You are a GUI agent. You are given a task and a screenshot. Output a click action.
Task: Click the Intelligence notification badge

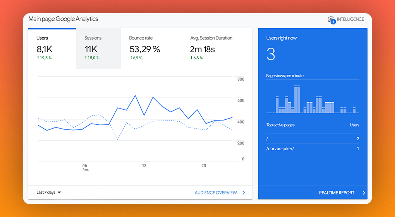[x=333, y=22]
